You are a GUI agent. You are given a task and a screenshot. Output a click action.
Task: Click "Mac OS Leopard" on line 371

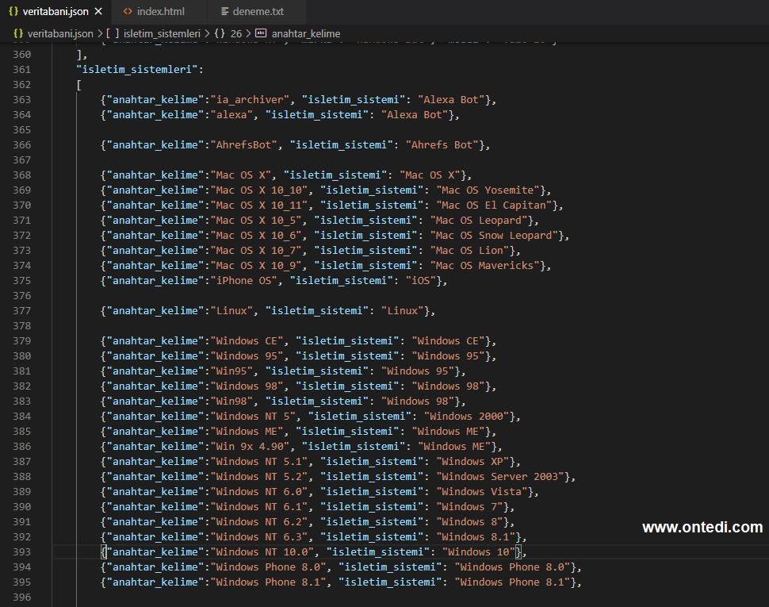point(479,221)
